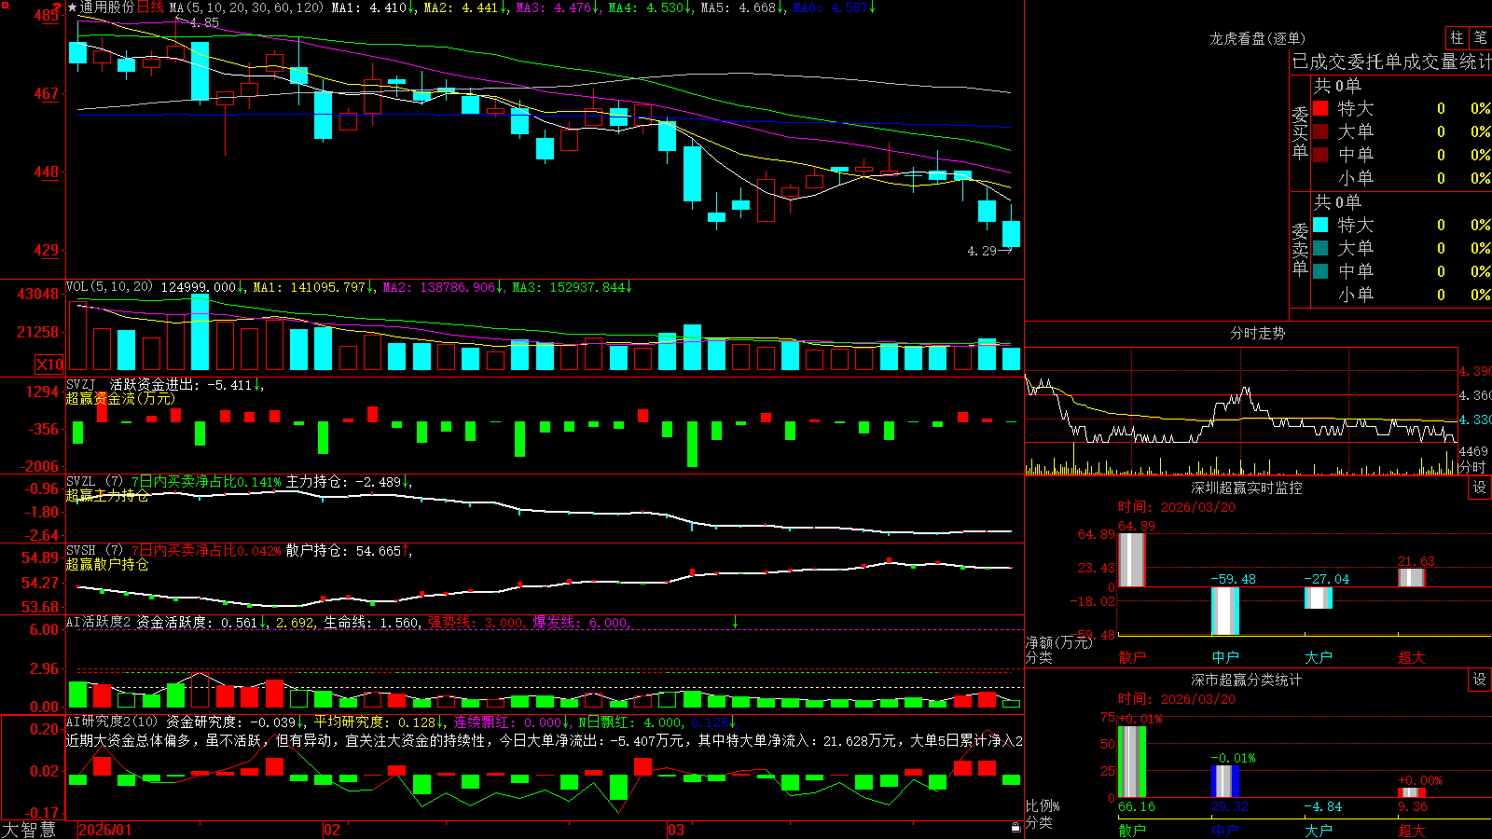Viewport: 1492px width, 839px height.
Task: Click the 深市超赢分类统计 panel title
Action: pos(1247,680)
